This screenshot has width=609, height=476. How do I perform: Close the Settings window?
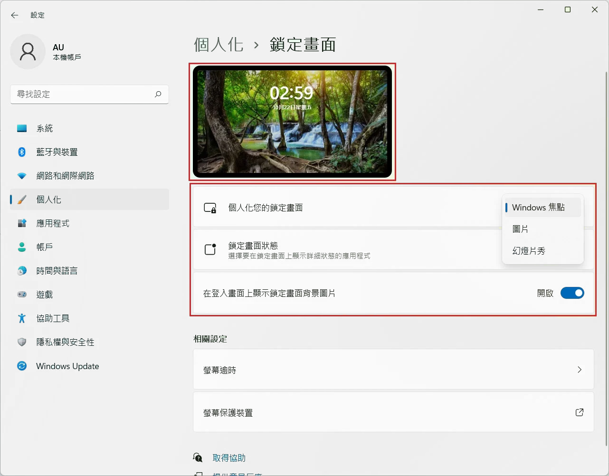click(x=595, y=10)
